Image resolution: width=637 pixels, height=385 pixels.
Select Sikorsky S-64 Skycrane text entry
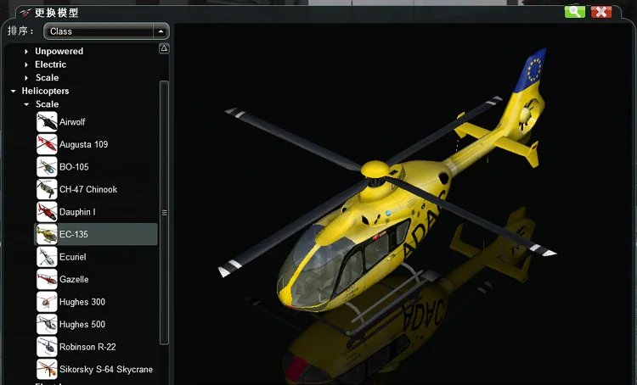(106, 370)
